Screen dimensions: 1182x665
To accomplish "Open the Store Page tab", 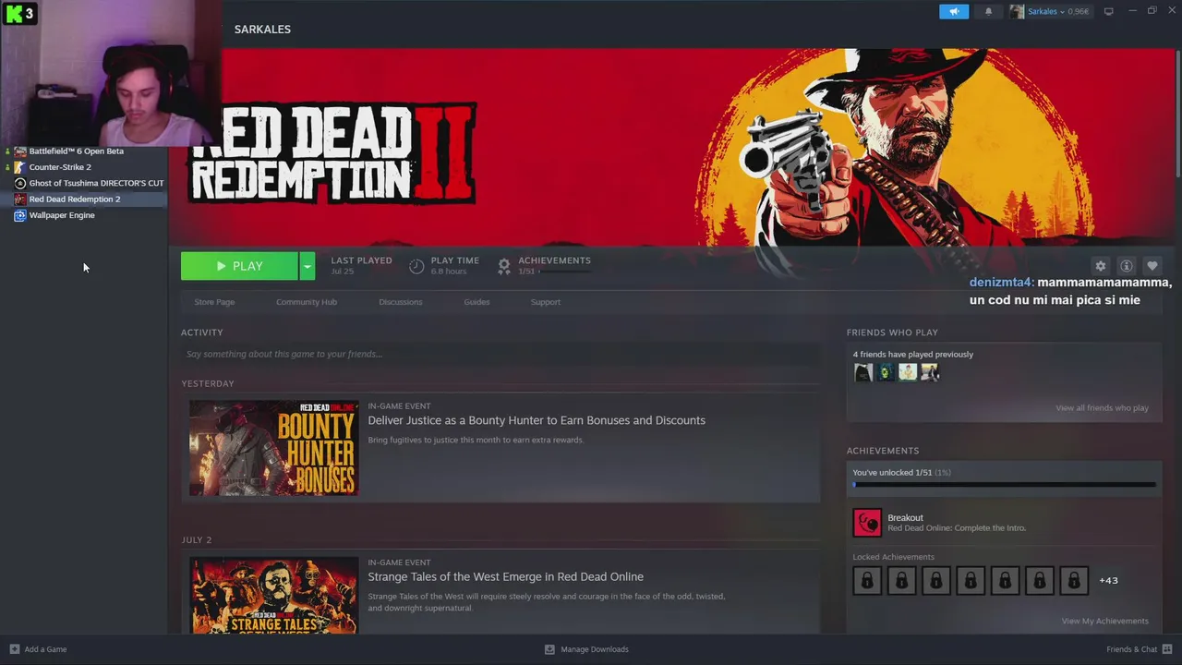I will pyautogui.click(x=214, y=302).
